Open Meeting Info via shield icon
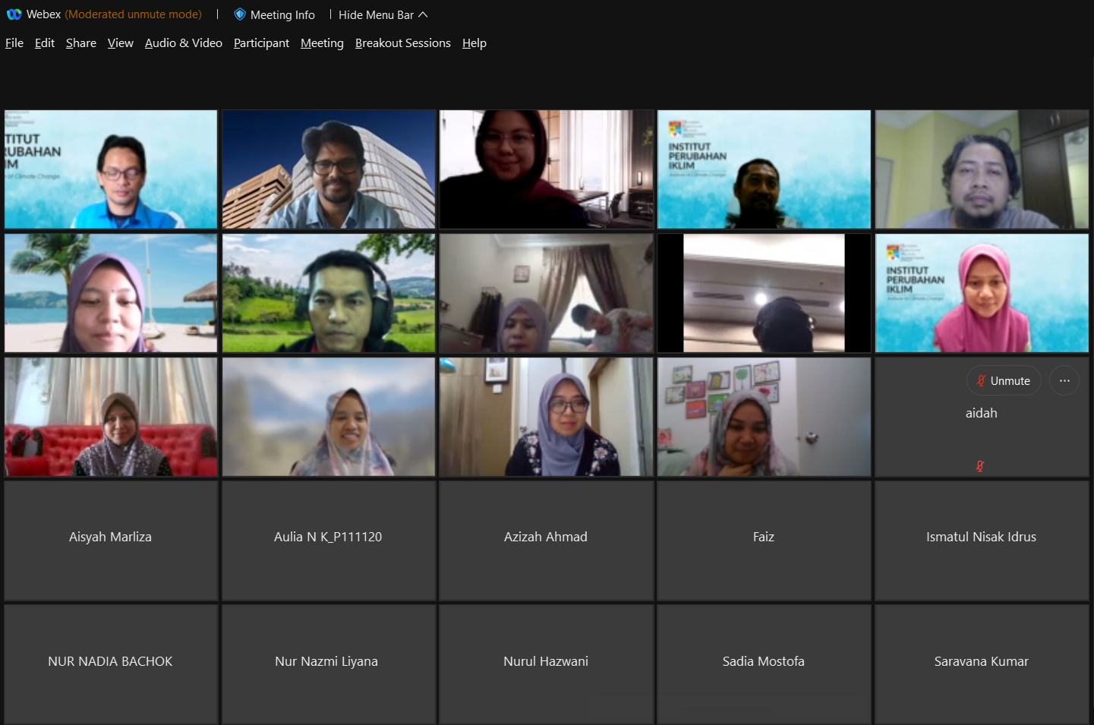 [x=240, y=14]
